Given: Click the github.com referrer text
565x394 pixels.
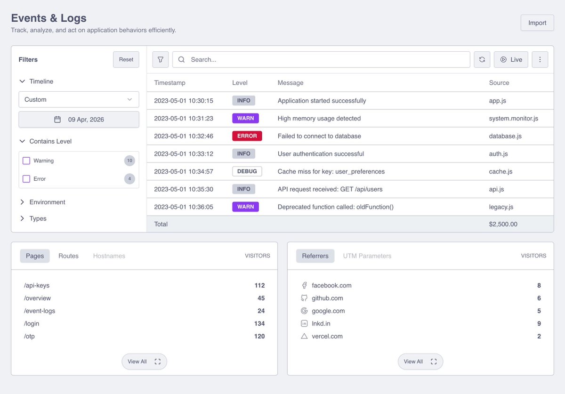Looking at the screenshot, I should pyautogui.click(x=327, y=298).
